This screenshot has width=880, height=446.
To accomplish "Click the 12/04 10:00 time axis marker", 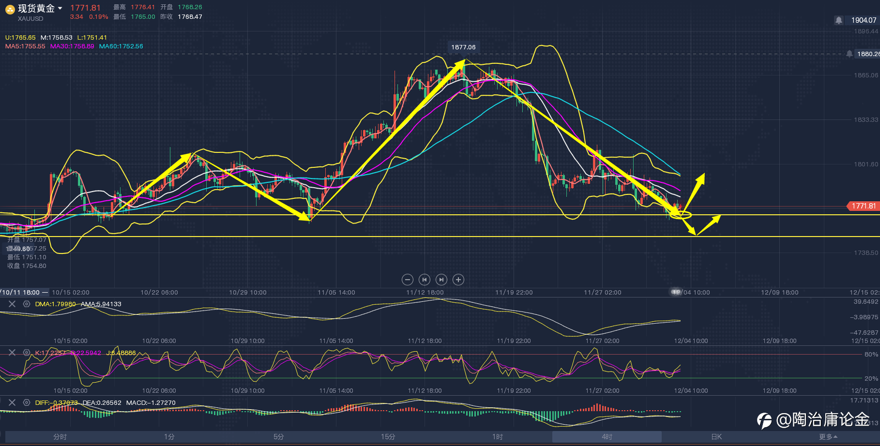I will 691,292.
